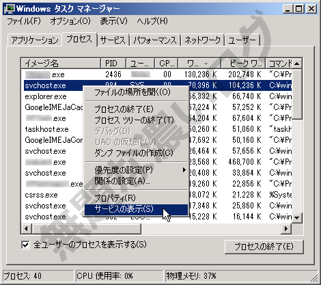The height and width of the screenshot is (285, 321).
Task: Click the horizontal scroll right arrow
Action: point(286,228)
